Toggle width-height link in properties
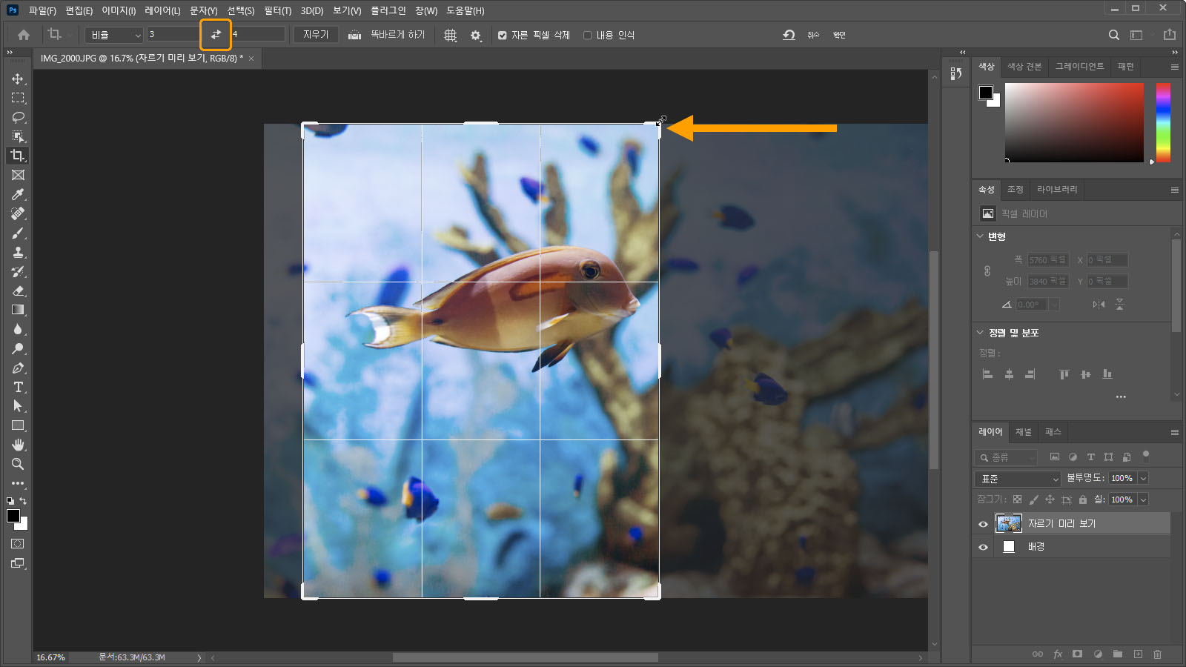Screen dimensions: 1186x667 [x=987, y=271]
